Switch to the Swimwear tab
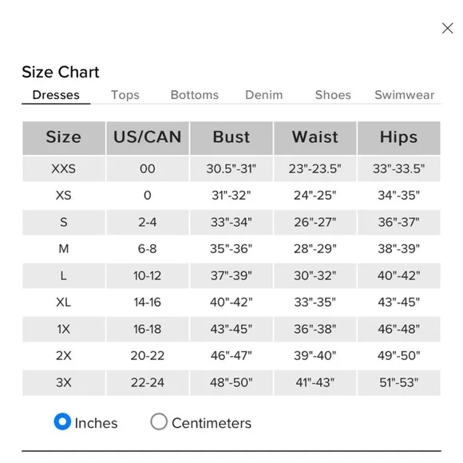This screenshot has width=463, height=463. 405,95
